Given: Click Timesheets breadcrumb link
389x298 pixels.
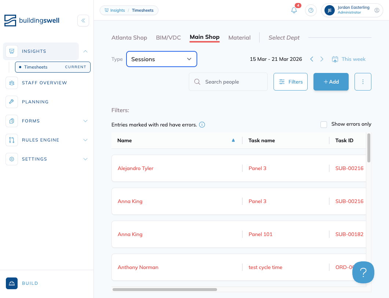Looking at the screenshot, I should point(143,10).
